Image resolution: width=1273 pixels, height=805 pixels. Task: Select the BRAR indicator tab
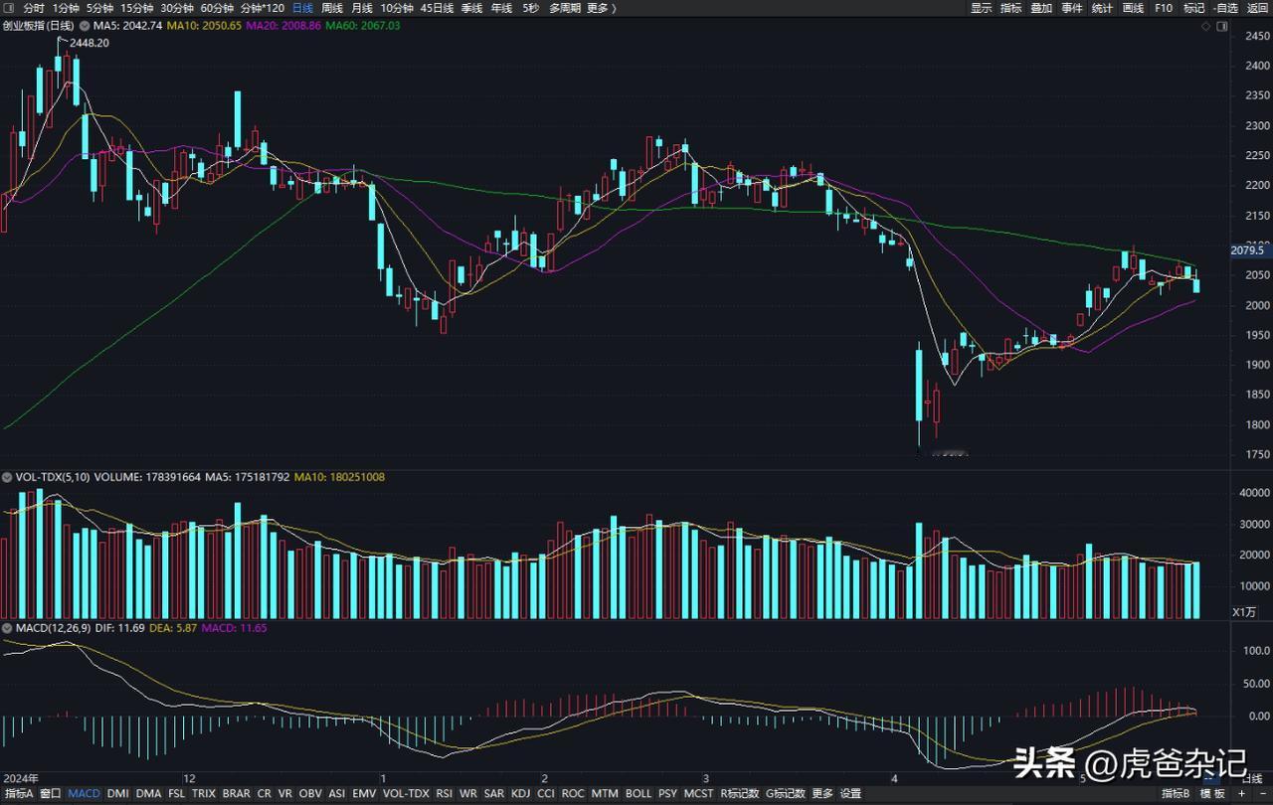(237, 794)
